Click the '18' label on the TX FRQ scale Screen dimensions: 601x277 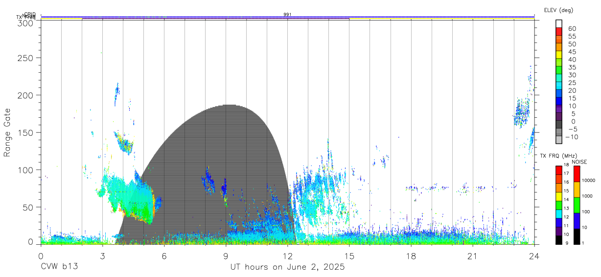566,165
